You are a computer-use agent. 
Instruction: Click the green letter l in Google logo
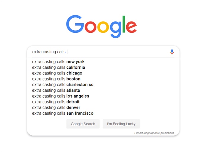coord(124,24)
